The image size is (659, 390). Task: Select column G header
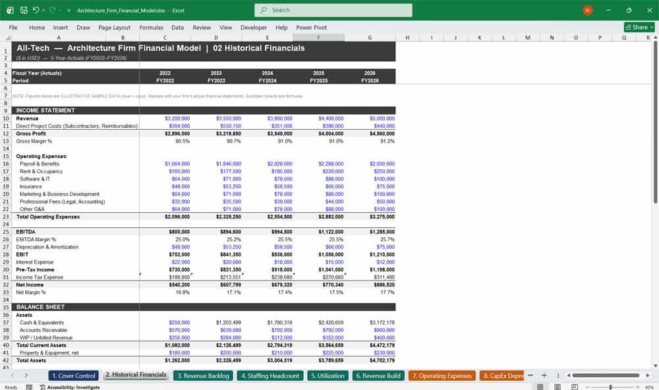click(370, 38)
